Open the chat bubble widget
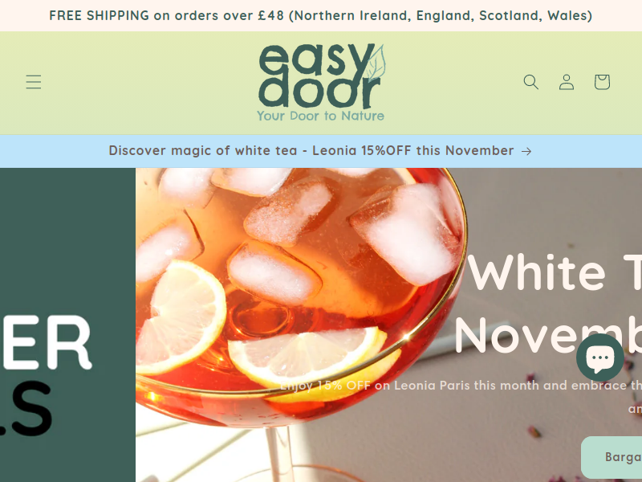This screenshot has height=482, width=642. click(x=600, y=357)
